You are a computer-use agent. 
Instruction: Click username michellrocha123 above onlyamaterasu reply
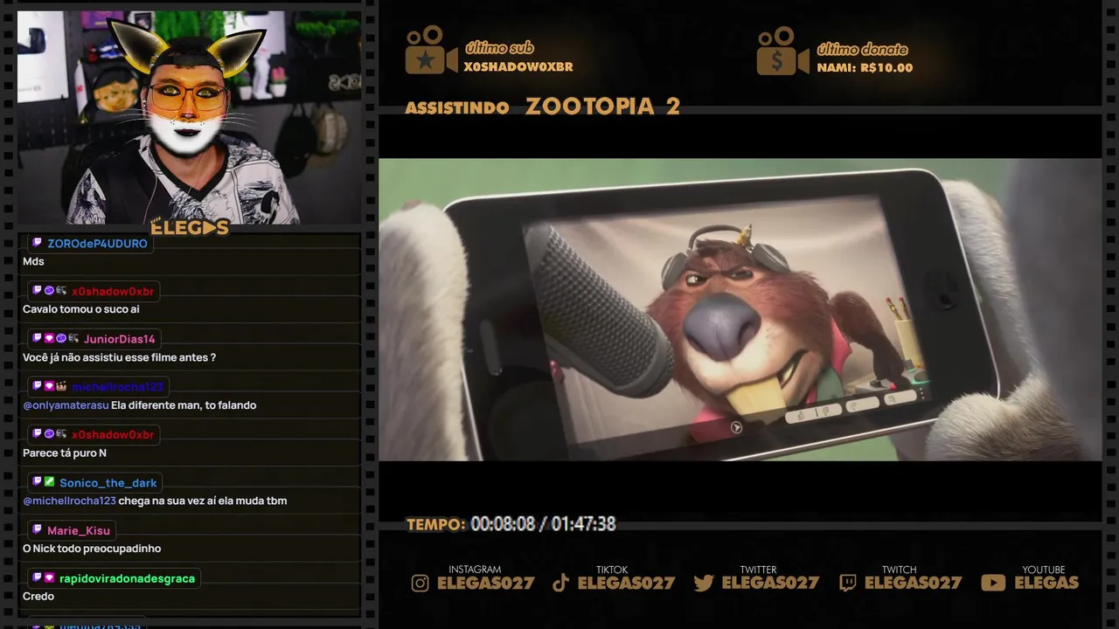click(x=117, y=387)
